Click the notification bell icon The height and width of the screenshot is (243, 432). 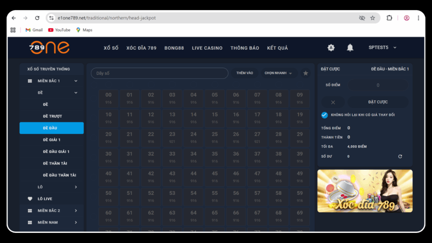pos(350,48)
